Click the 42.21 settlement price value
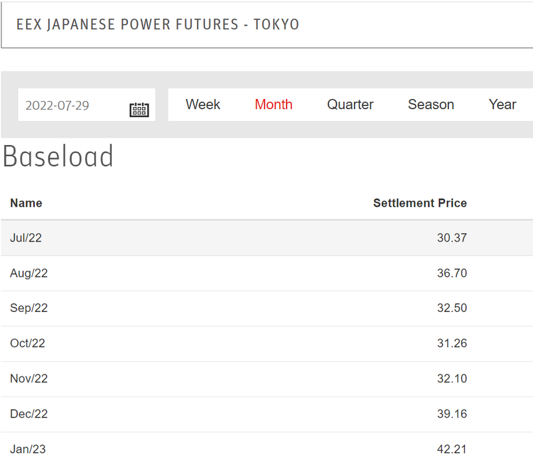533x465 pixels. tap(452, 449)
